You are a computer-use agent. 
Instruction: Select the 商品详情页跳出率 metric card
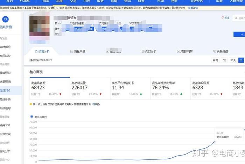[x=170, y=88]
